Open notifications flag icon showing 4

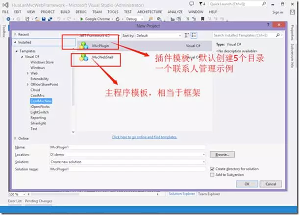point(202,3)
